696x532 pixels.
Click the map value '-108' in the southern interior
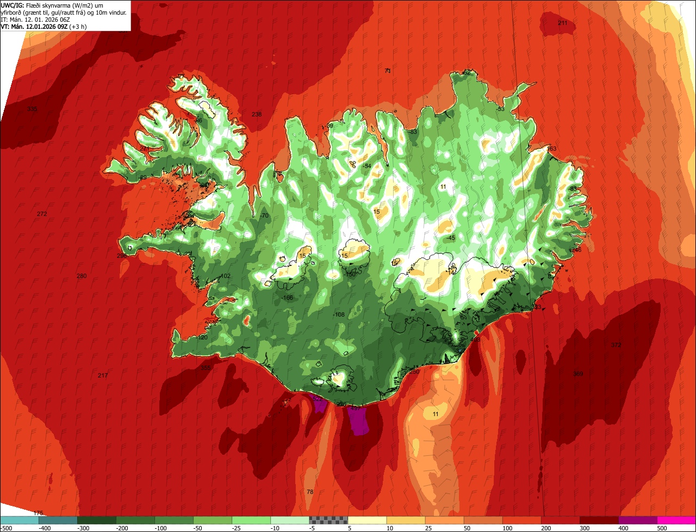pos(339,315)
